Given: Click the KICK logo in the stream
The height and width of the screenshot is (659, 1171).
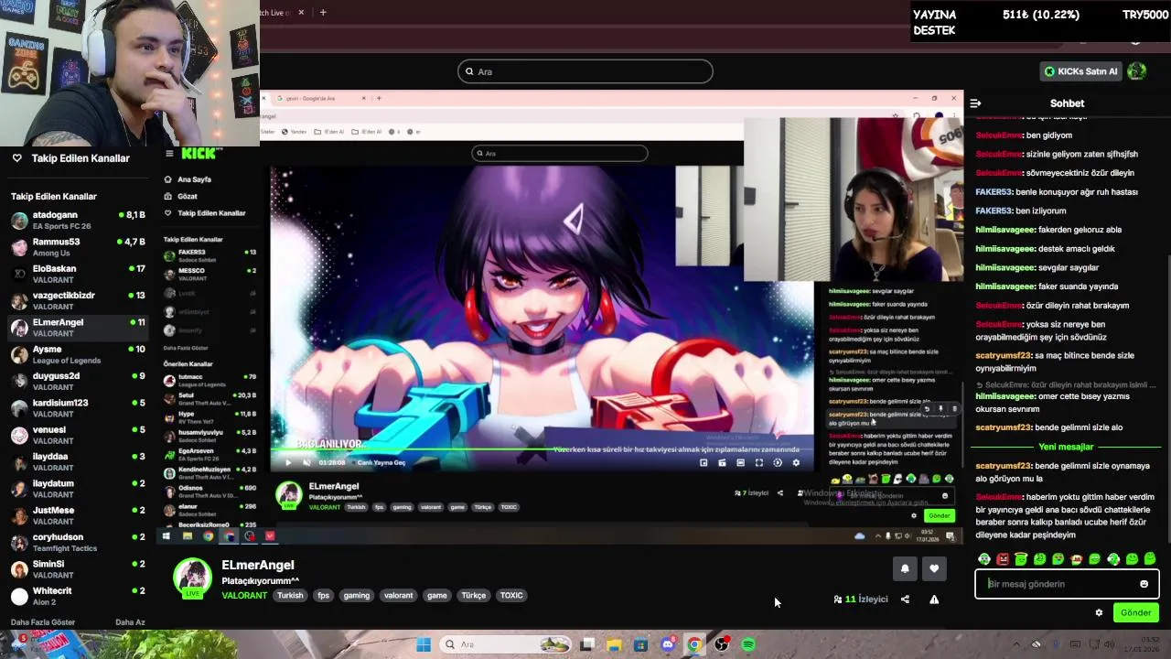Looking at the screenshot, I should [200, 153].
